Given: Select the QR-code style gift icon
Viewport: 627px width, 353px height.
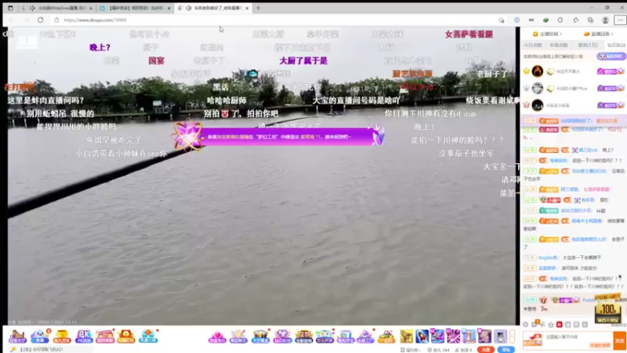Looking at the screenshot, I should 500,337.
